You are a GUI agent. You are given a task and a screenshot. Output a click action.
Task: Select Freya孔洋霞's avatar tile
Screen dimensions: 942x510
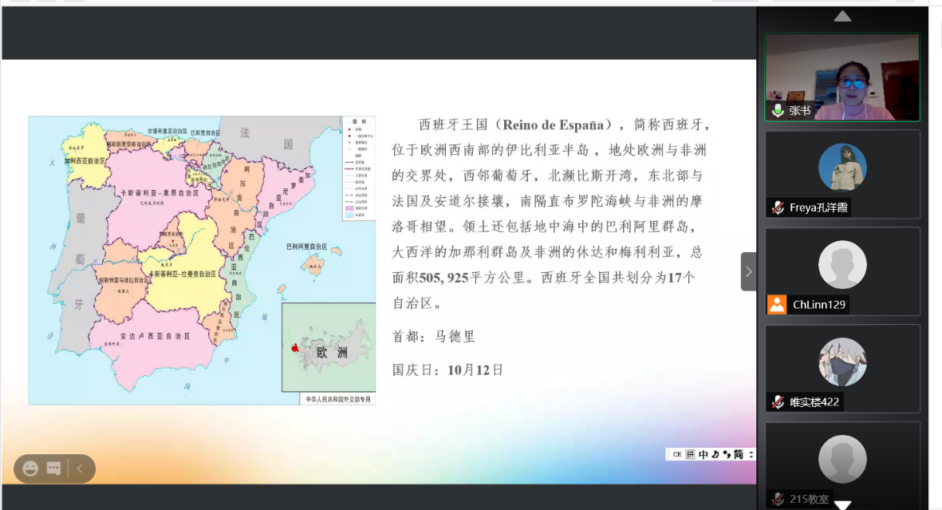pyautogui.click(x=842, y=168)
